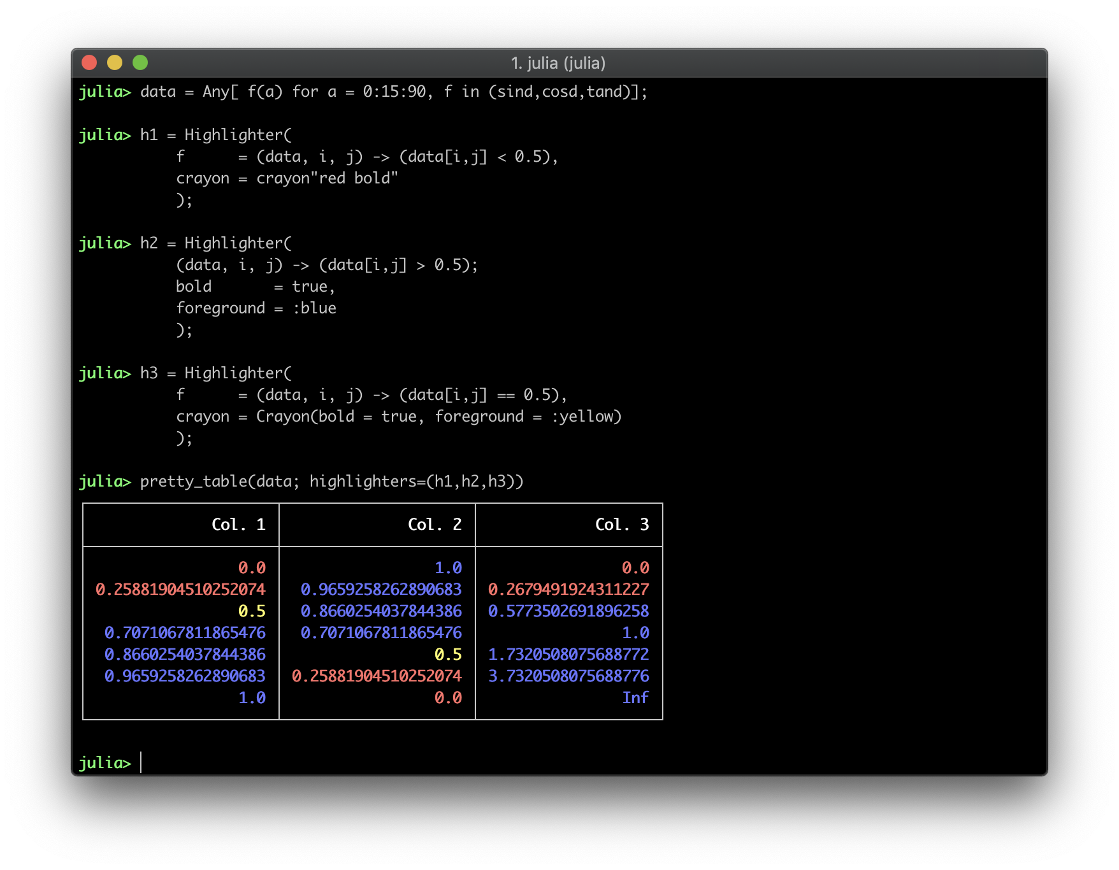The image size is (1119, 870).
Task: Place cursor at the empty bottom julia prompt
Action: point(141,762)
